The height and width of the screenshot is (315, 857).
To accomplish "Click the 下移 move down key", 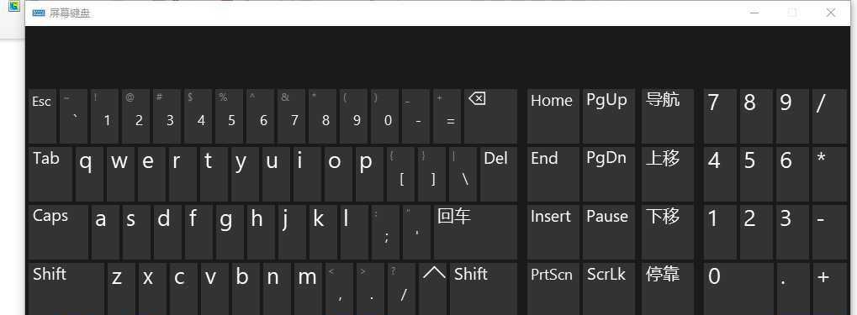I will [x=668, y=232].
